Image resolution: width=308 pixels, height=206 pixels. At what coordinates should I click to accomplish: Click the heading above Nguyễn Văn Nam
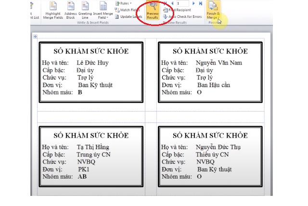tap(210, 51)
